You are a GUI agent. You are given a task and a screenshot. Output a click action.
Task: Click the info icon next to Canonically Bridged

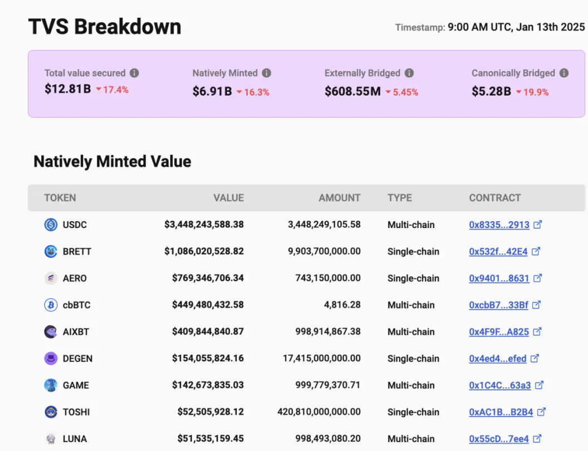click(x=564, y=73)
